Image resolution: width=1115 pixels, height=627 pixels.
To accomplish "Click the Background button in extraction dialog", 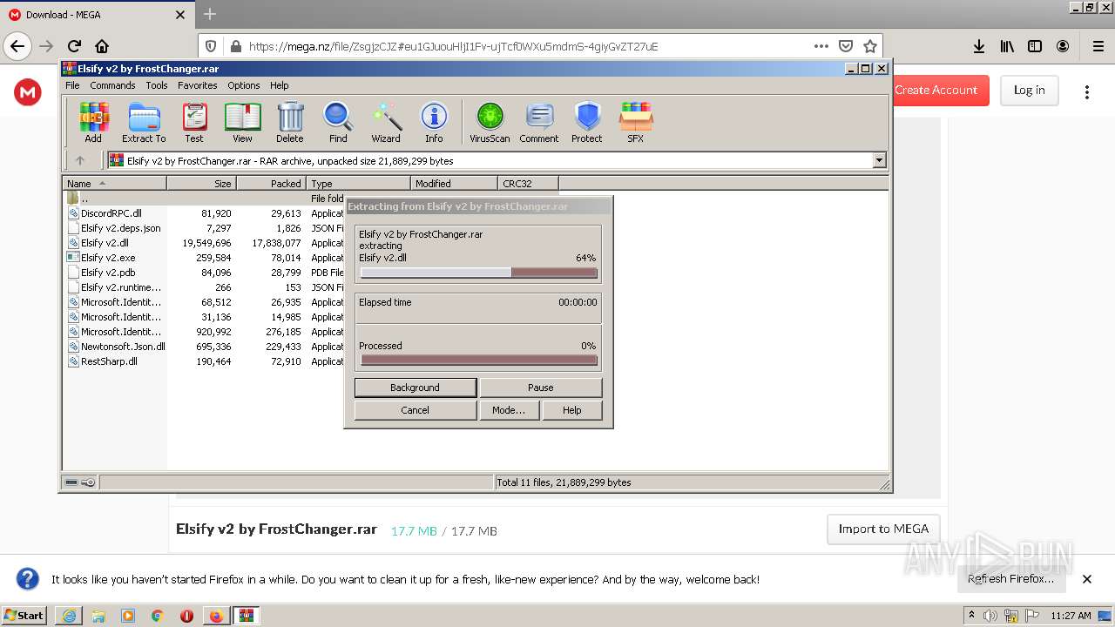I will pos(415,388).
